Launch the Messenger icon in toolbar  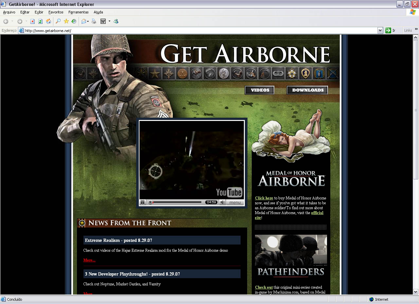coord(116,21)
